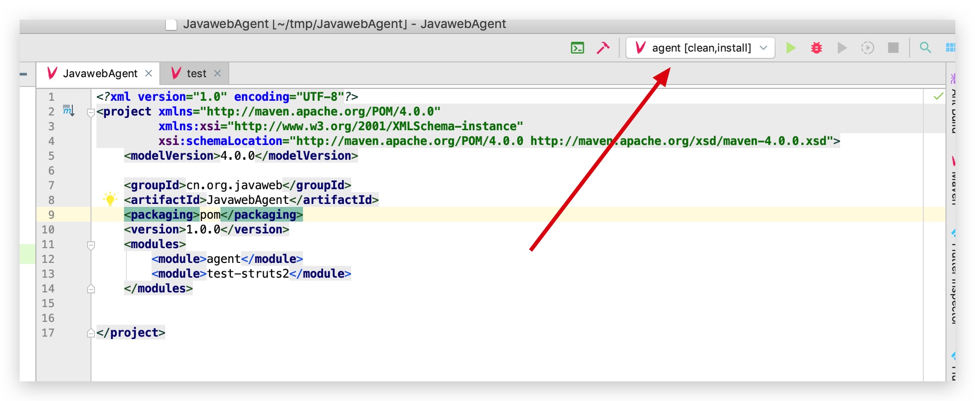Open Search Everywhere magnifier icon
The height and width of the screenshot is (401, 975).
925,48
